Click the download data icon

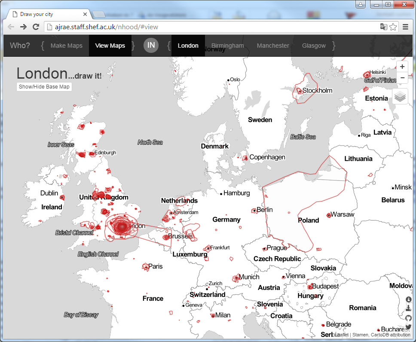point(408,308)
